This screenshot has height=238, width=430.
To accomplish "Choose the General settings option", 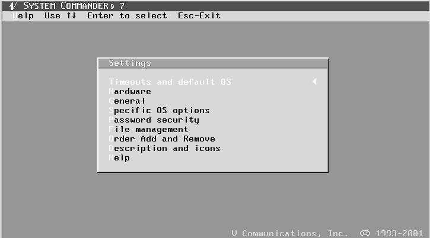I will tap(128, 101).
